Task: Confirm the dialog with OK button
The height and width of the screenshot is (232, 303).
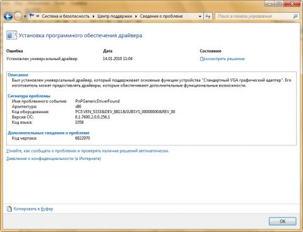Action: (x=282, y=221)
